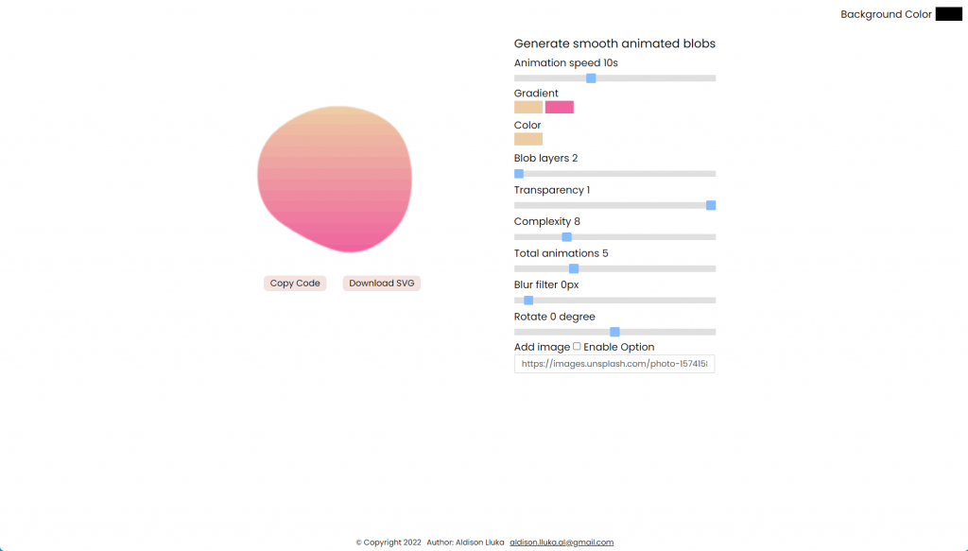The width and height of the screenshot is (968, 551).
Task: Click the Copy Code button
Action: pos(294,283)
